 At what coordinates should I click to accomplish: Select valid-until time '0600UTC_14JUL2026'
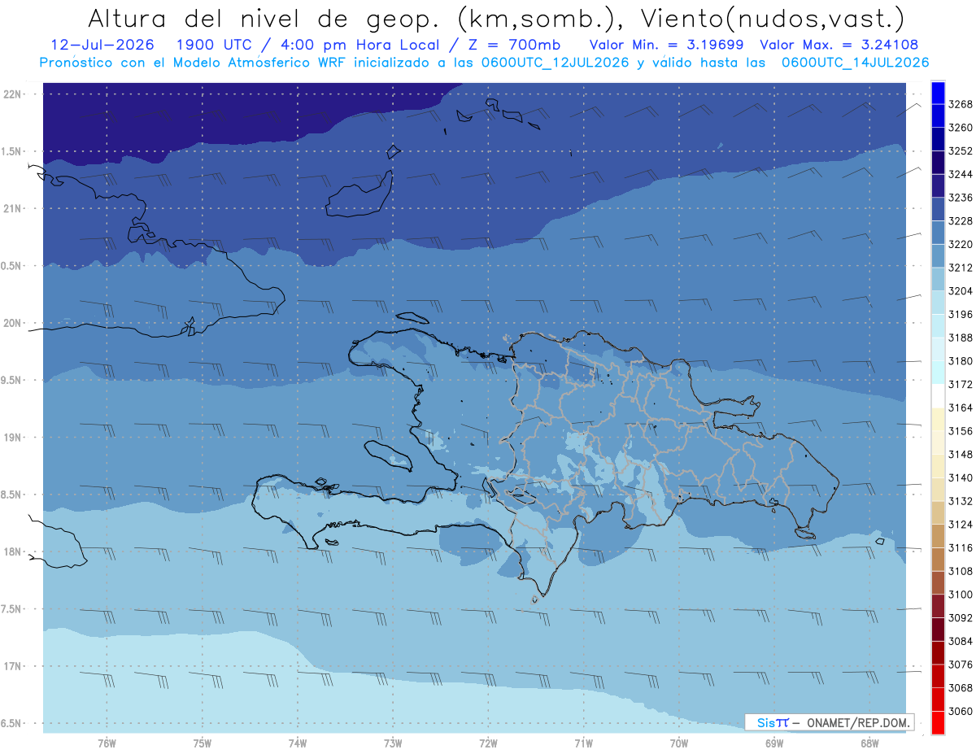pyautogui.click(x=855, y=62)
